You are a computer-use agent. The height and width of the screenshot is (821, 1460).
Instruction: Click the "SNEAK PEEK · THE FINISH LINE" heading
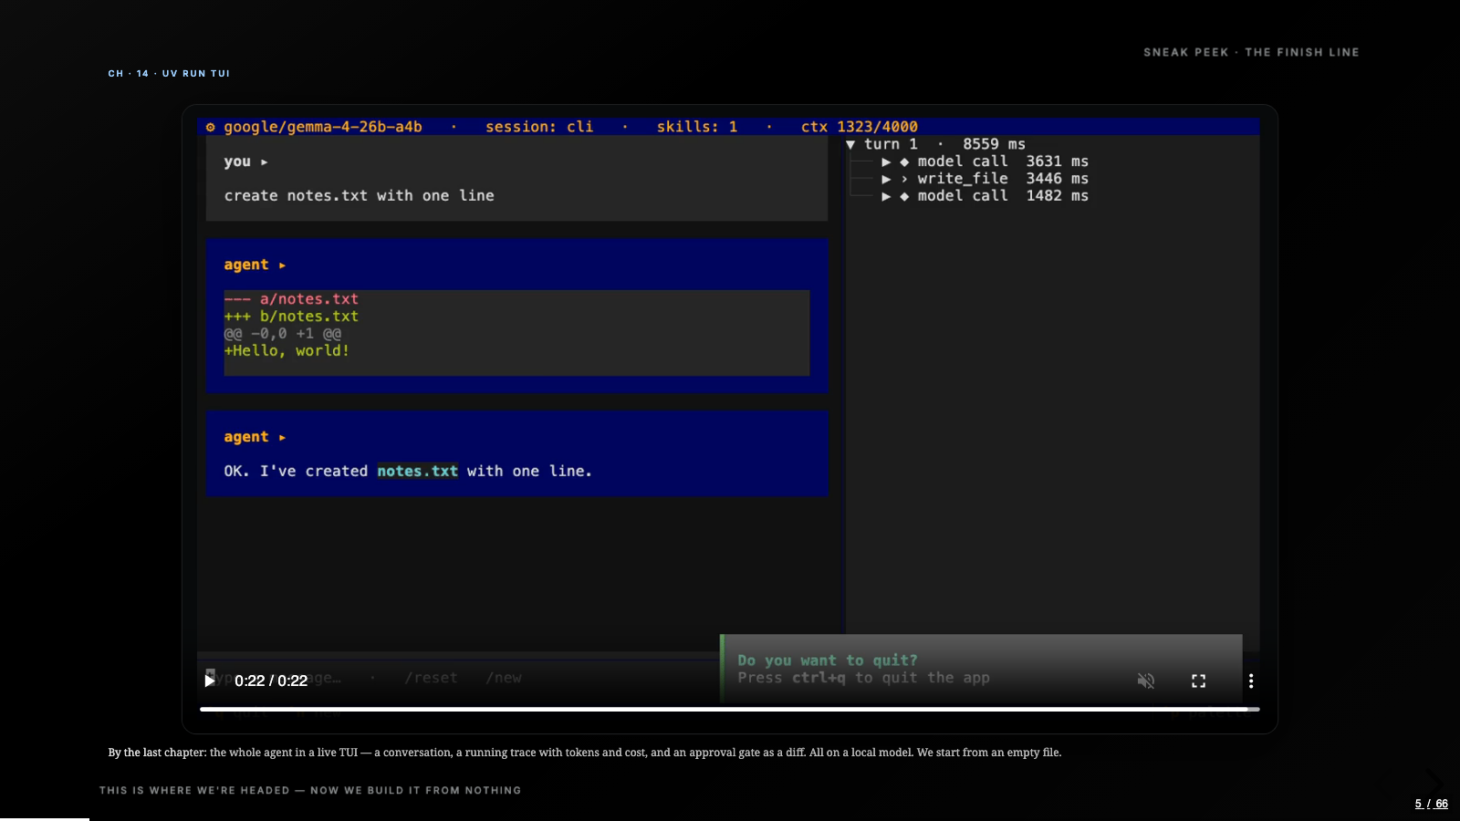[x=1252, y=52]
